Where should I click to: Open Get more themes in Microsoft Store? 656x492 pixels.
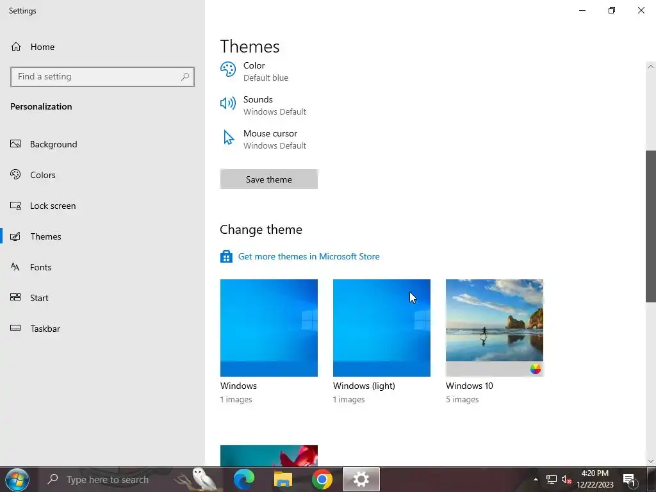coord(309,256)
